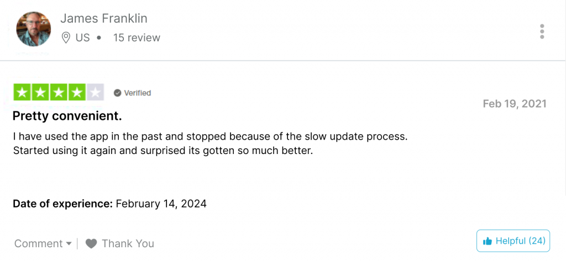Click the Verified label text
The image size is (566, 261).
pyautogui.click(x=138, y=93)
